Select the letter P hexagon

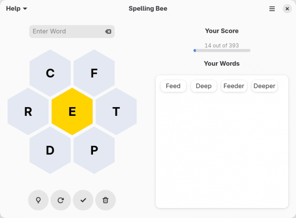(94, 150)
